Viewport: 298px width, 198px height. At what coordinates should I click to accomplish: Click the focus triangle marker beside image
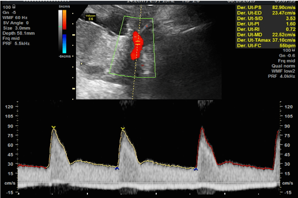point(82,64)
